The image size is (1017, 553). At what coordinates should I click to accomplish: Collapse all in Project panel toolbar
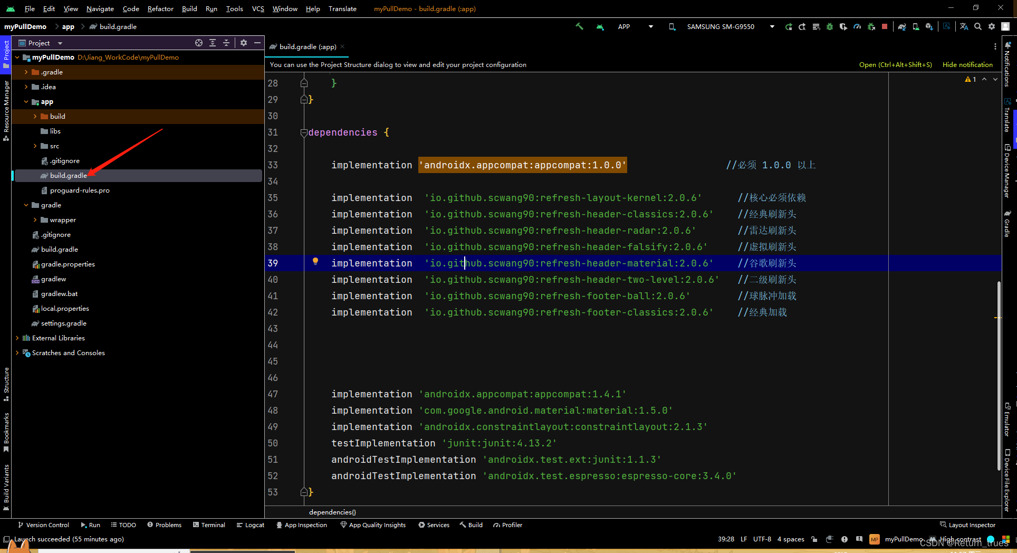pyautogui.click(x=226, y=43)
